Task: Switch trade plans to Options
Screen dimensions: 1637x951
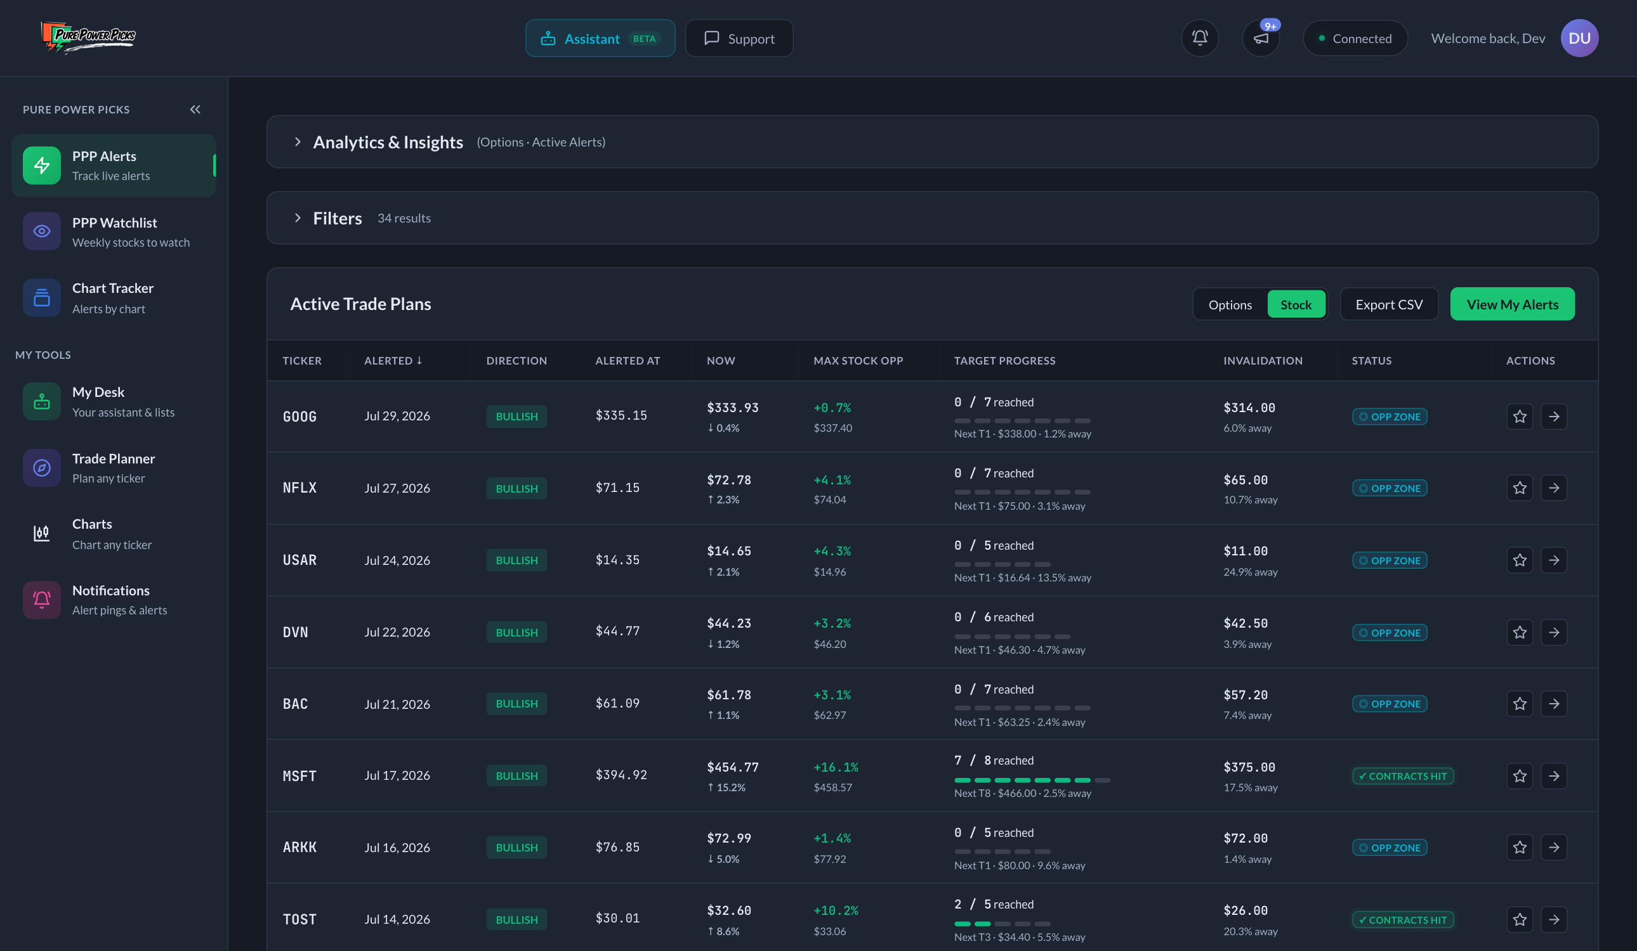Action: pos(1230,304)
